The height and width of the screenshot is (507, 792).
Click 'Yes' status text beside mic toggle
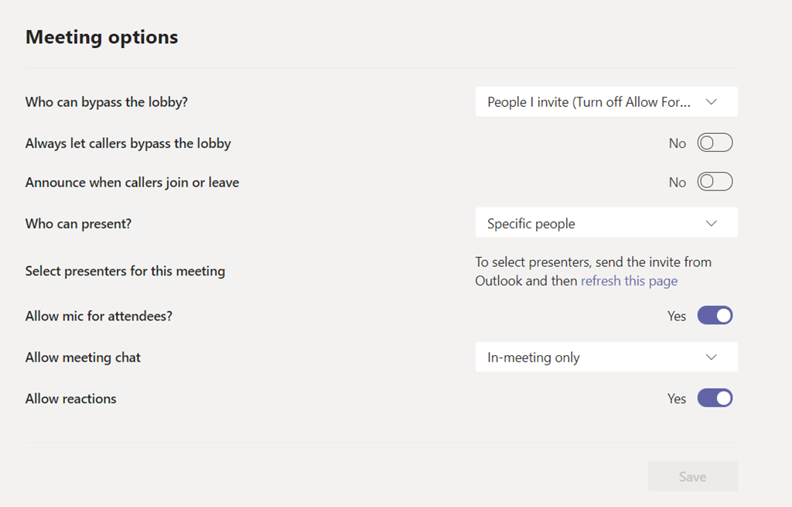(x=677, y=316)
